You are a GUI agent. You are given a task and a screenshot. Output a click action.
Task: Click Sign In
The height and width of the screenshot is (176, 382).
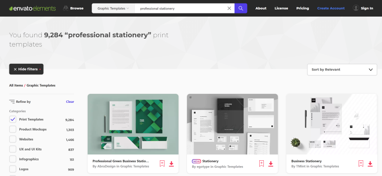click(x=367, y=8)
